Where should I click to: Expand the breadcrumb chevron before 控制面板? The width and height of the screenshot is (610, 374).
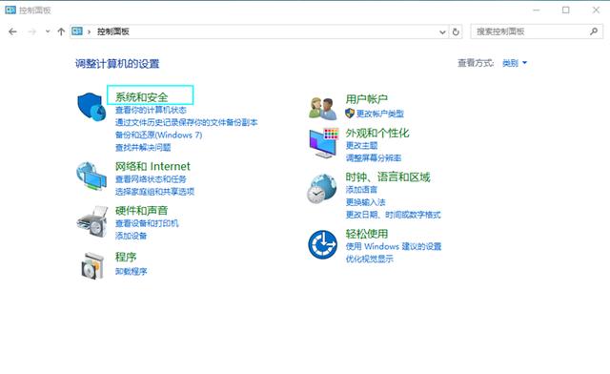click(x=89, y=31)
